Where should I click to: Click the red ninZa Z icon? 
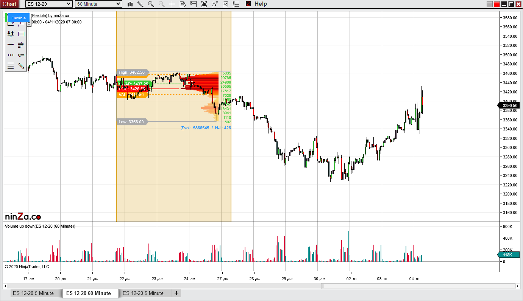coord(248,4)
